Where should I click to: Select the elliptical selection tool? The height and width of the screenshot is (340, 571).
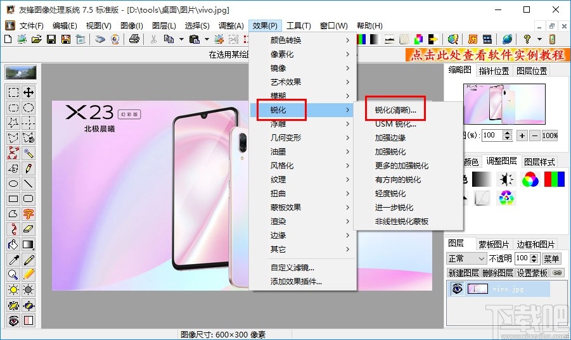(29, 108)
